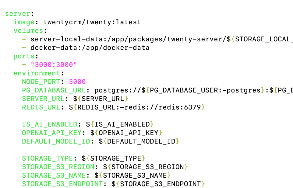Click the "3000:3000" port mapping string
Image resolution: width=293 pixels, height=188 pixels.
tap(54, 65)
